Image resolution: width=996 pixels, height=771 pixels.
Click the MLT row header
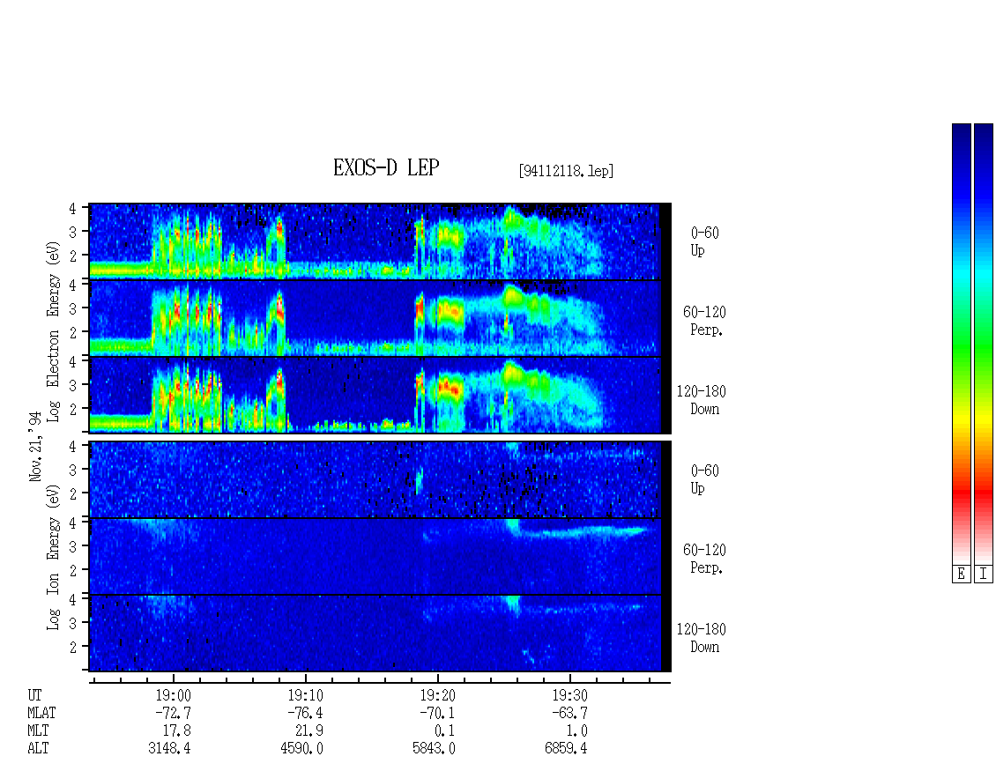[x=38, y=731]
